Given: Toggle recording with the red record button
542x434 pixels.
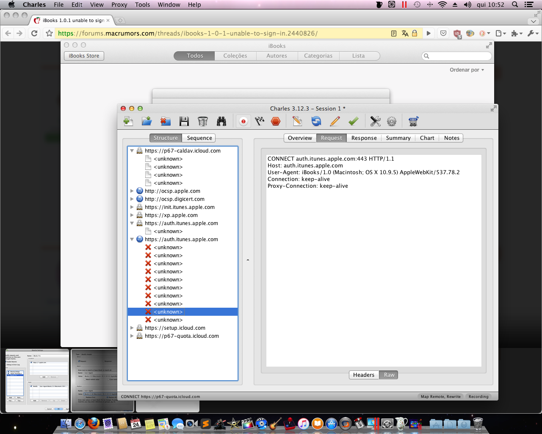Looking at the screenshot, I should click(243, 121).
